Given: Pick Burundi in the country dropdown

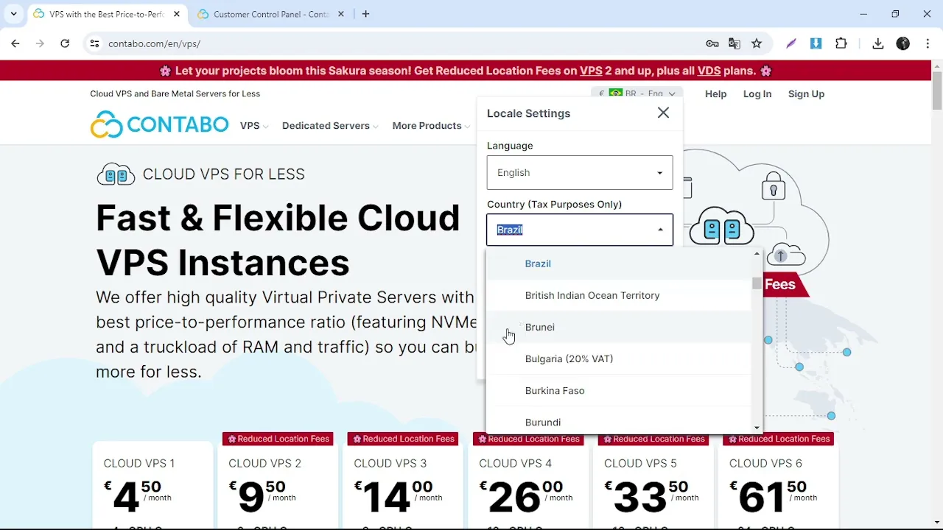Looking at the screenshot, I should [619, 421].
